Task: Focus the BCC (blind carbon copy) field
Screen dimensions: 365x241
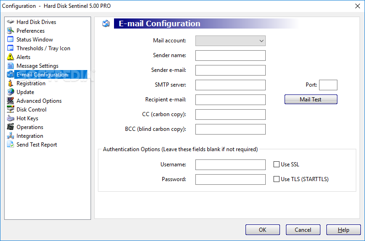Action: click(x=230, y=129)
